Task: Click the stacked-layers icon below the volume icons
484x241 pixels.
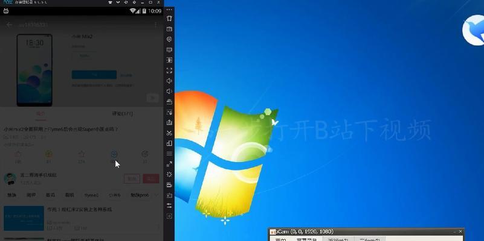Action: tap(169, 102)
